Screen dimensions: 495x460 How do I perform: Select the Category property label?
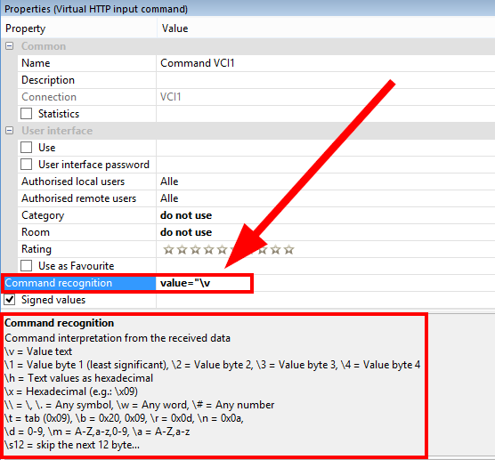(x=43, y=215)
